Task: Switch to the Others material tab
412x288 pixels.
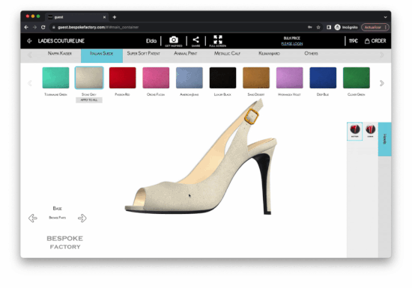Action: click(311, 54)
